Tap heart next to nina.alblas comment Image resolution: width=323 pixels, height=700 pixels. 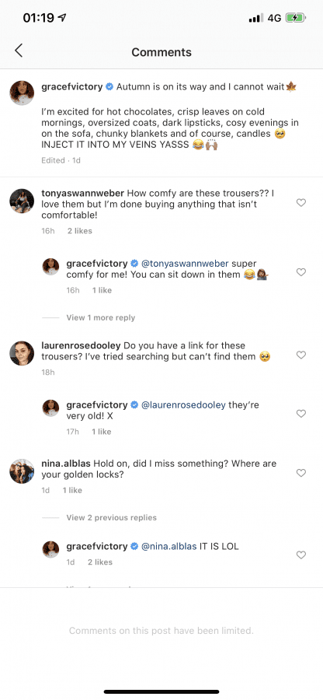301,473
